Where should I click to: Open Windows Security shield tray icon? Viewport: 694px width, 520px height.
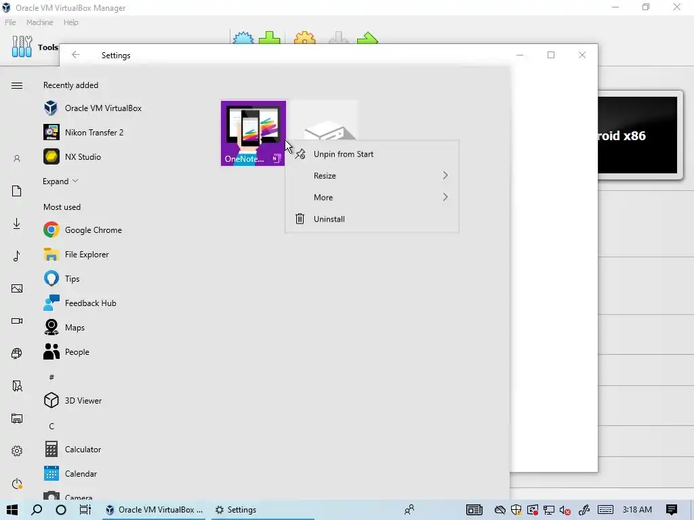516,510
